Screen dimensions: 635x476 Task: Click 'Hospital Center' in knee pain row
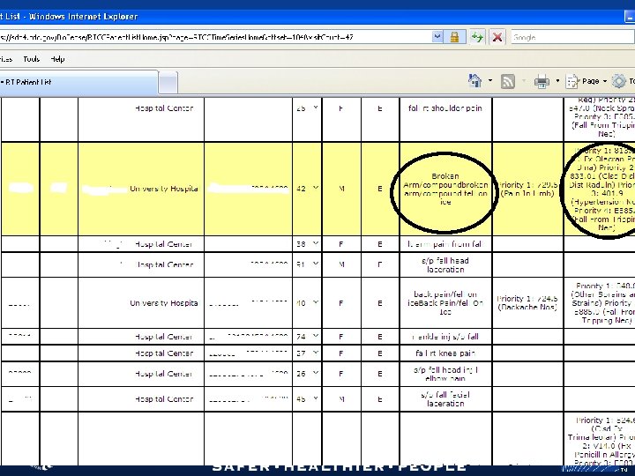pyautogui.click(x=164, y=353)
